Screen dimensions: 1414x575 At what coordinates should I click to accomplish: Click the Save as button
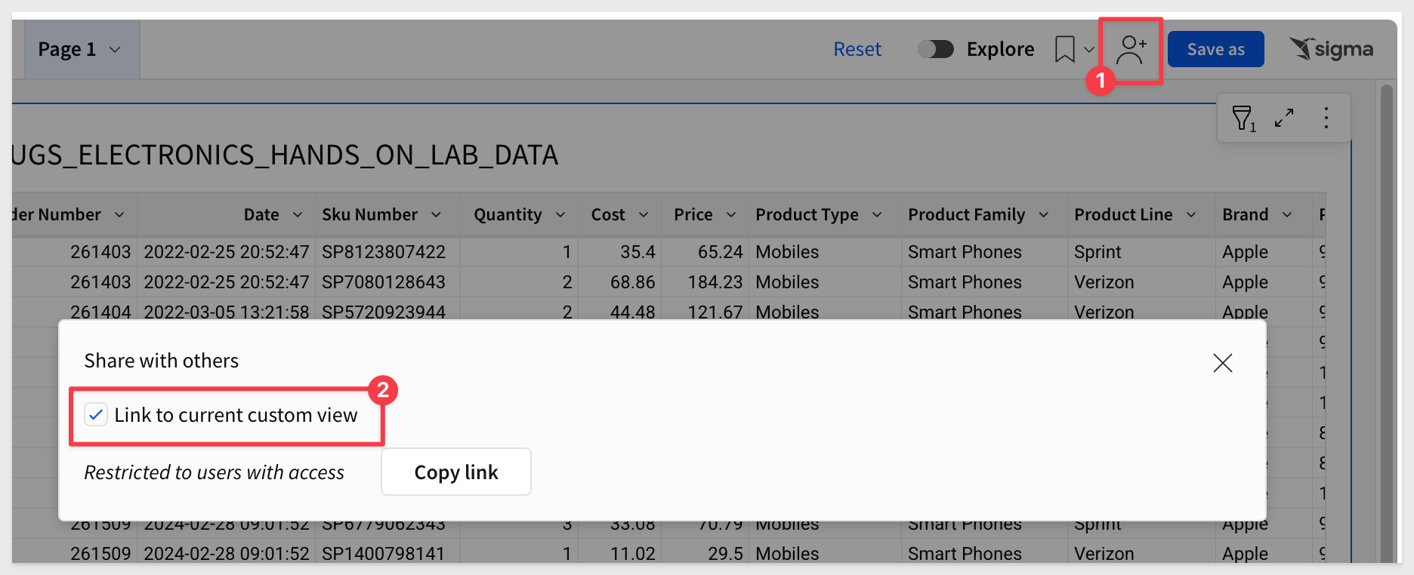1216,49
